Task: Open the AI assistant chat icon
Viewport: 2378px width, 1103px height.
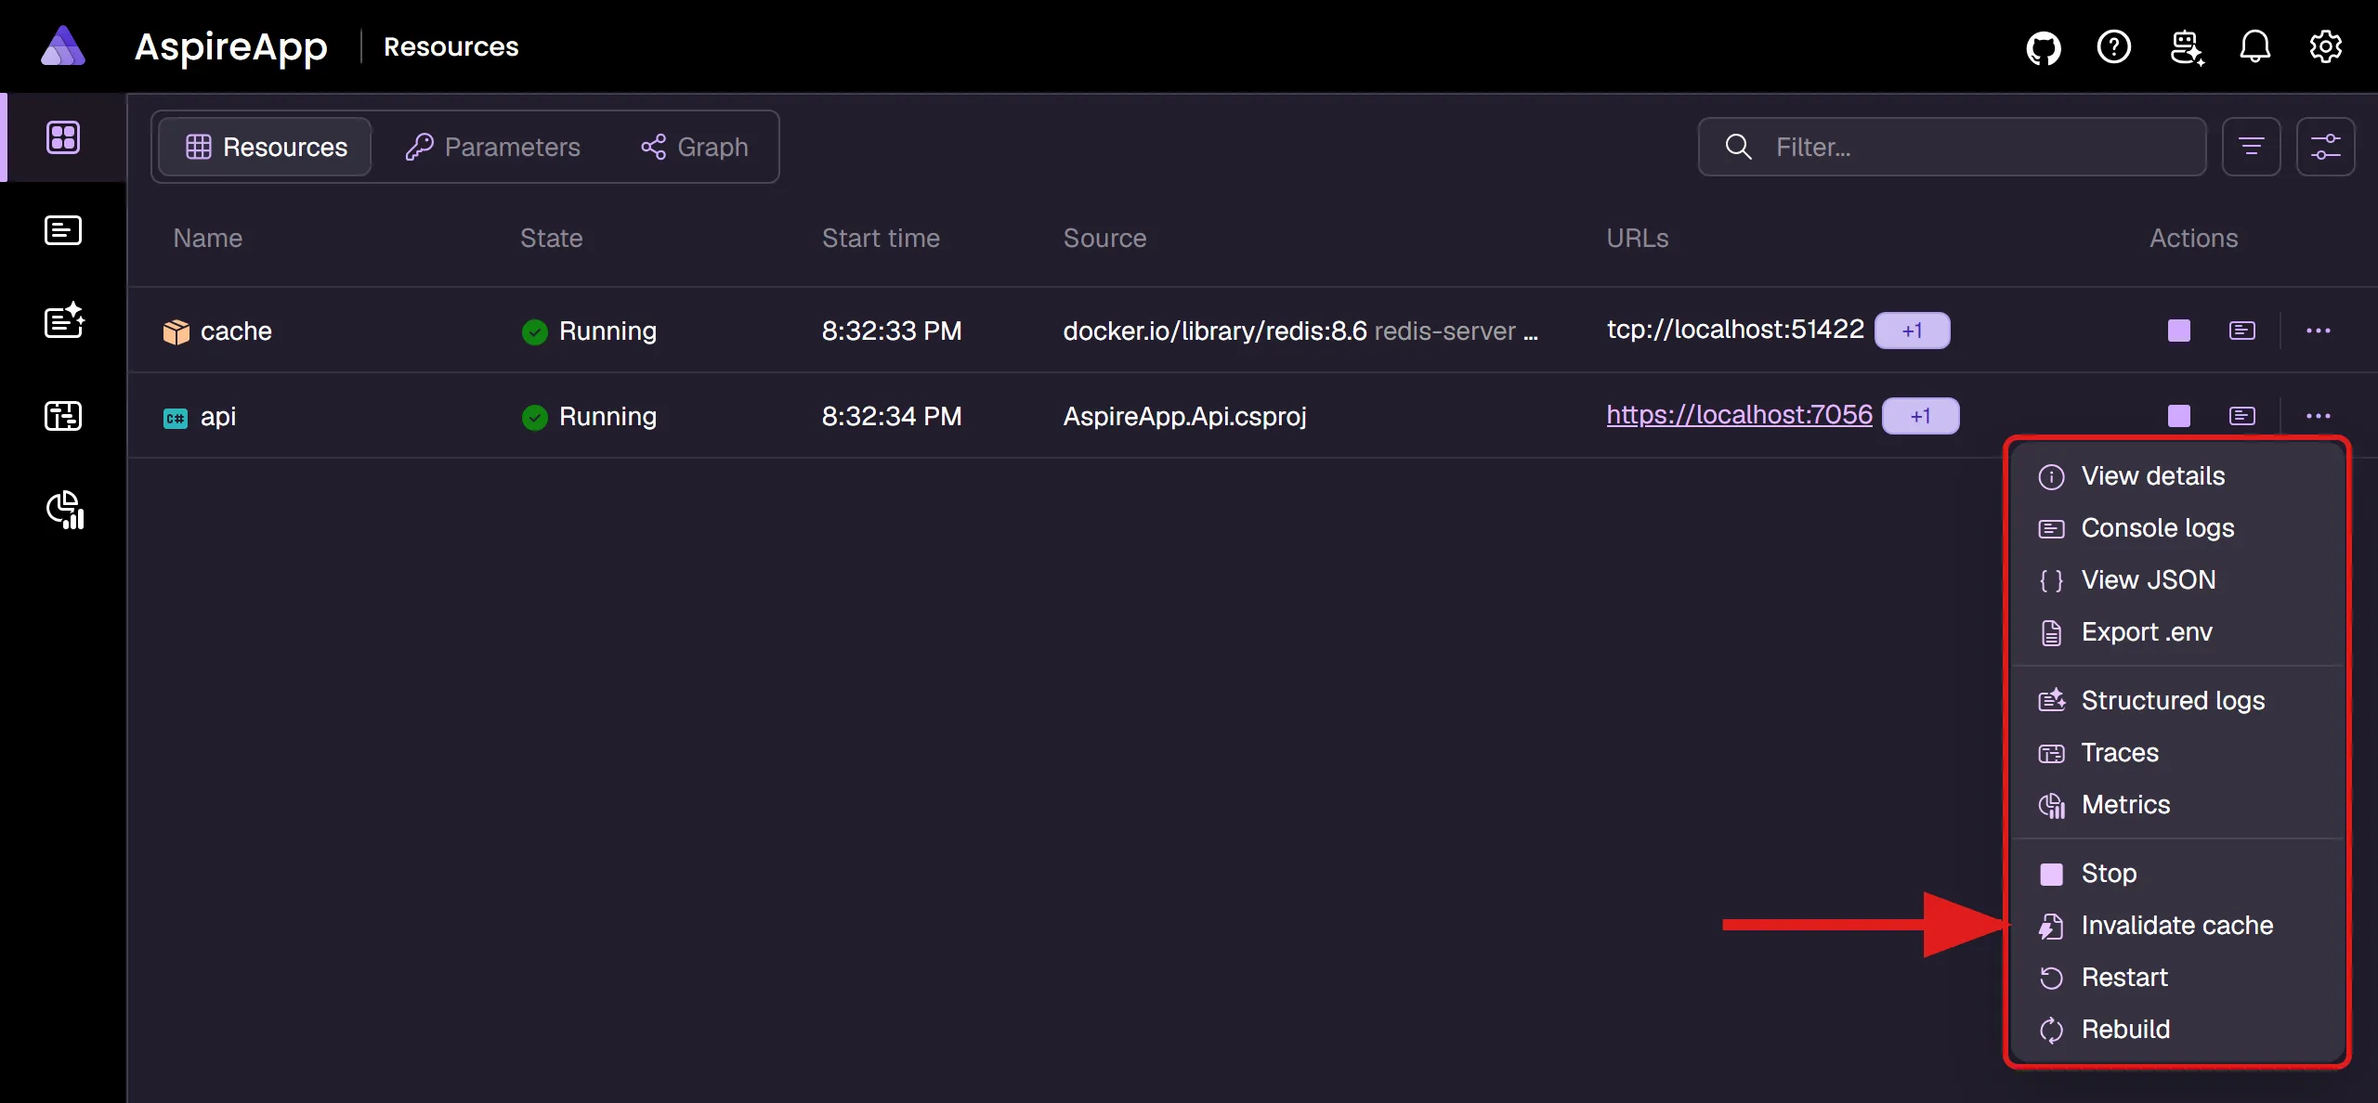Action: (2187, 46)
